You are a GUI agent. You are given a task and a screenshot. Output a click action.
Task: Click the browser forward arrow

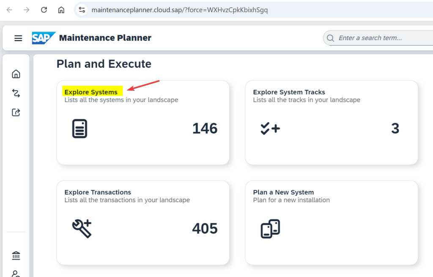27,10
